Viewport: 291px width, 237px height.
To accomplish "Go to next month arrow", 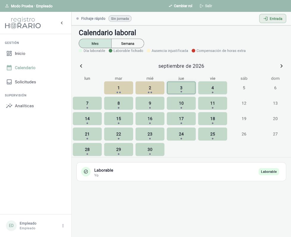I will pyautogui.click(x=281, y=66).
